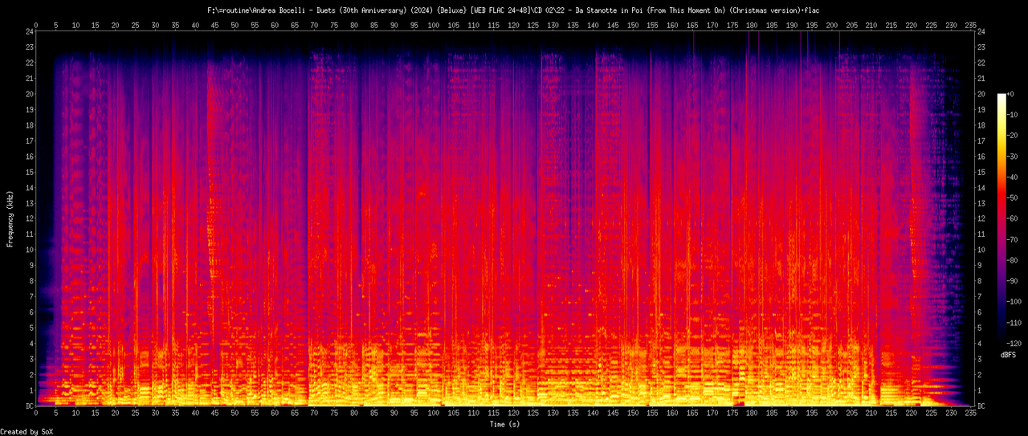Click the '16' label on the right frequency axis
Viewport: 1028px width, 436px height.
[983, 157]
